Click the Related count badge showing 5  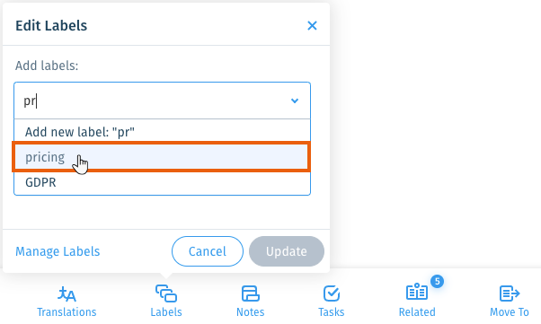click(437, 282)
